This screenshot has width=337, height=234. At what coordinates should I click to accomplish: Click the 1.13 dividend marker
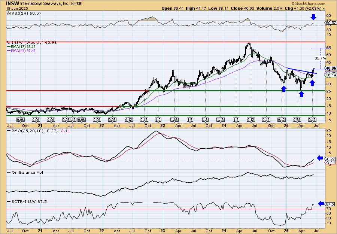221,120
